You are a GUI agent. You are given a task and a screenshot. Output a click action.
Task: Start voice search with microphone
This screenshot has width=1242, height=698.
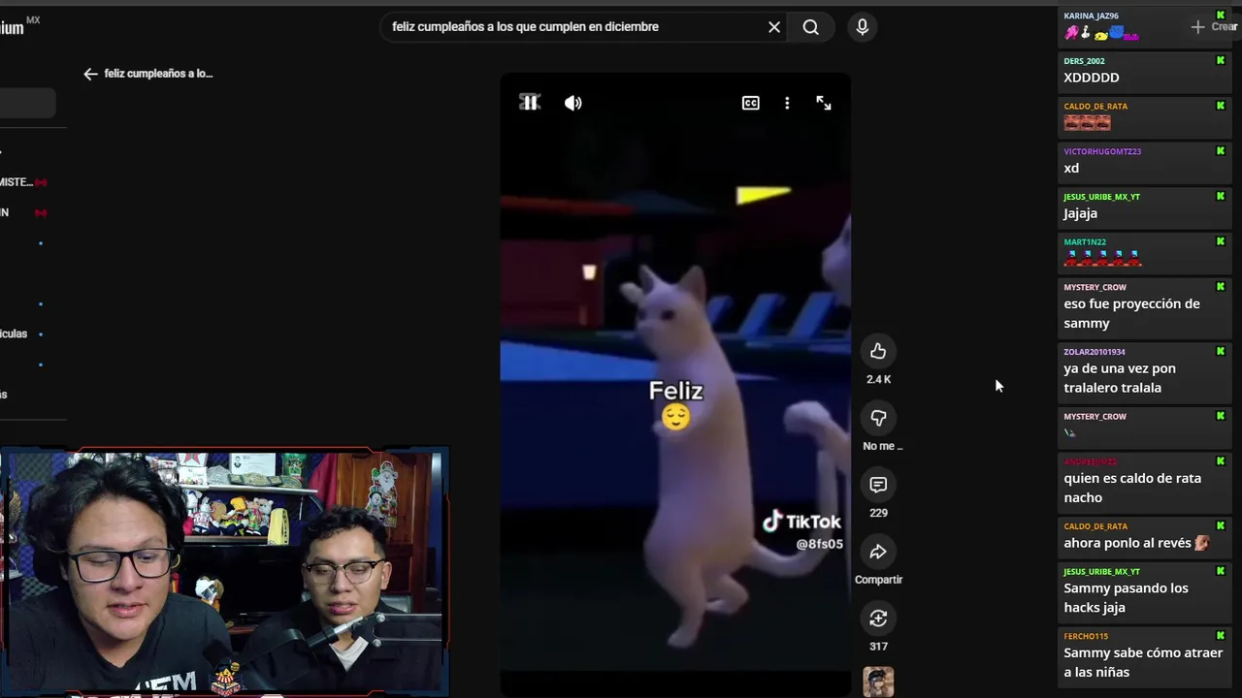(862, 27)
